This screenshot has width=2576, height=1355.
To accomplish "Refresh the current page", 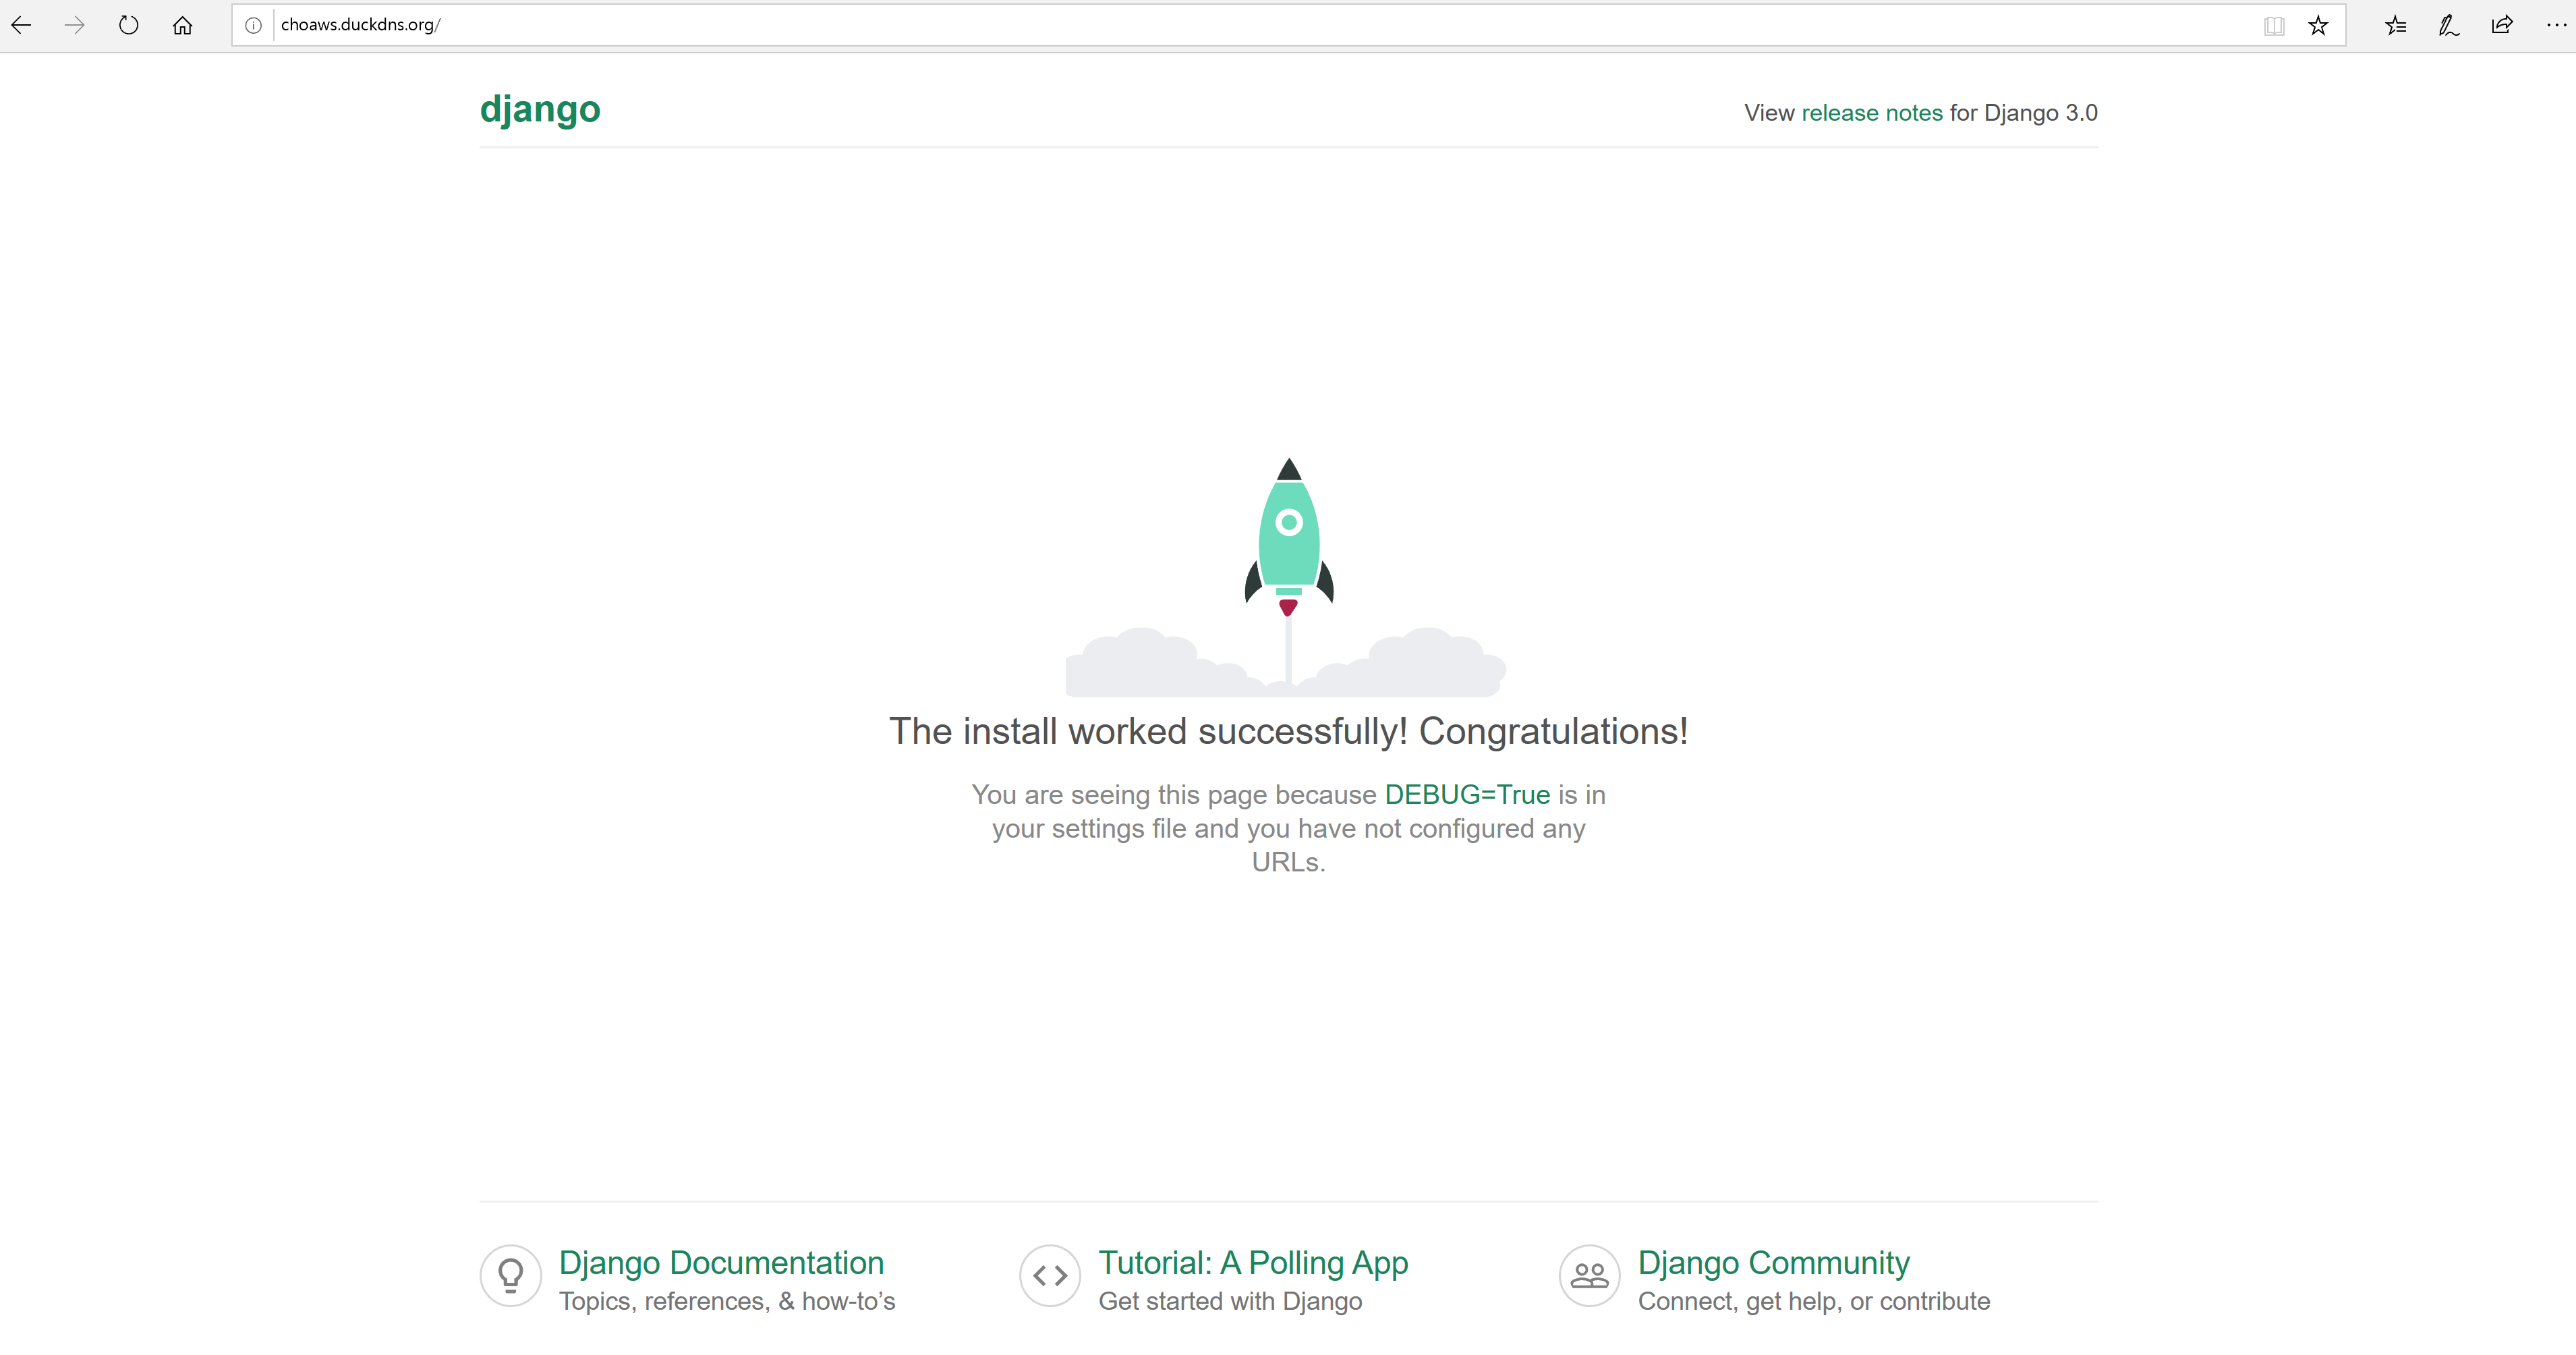I will [x=128, y=25].
